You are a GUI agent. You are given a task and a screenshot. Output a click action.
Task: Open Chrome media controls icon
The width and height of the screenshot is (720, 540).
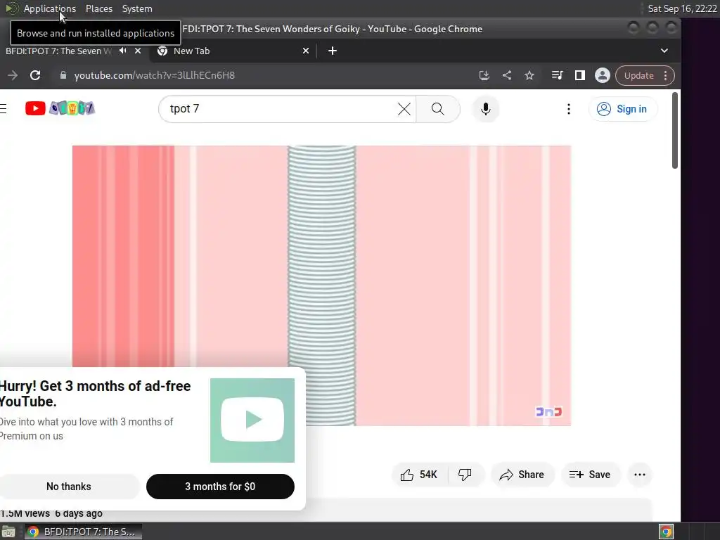(x=557, y=75)
